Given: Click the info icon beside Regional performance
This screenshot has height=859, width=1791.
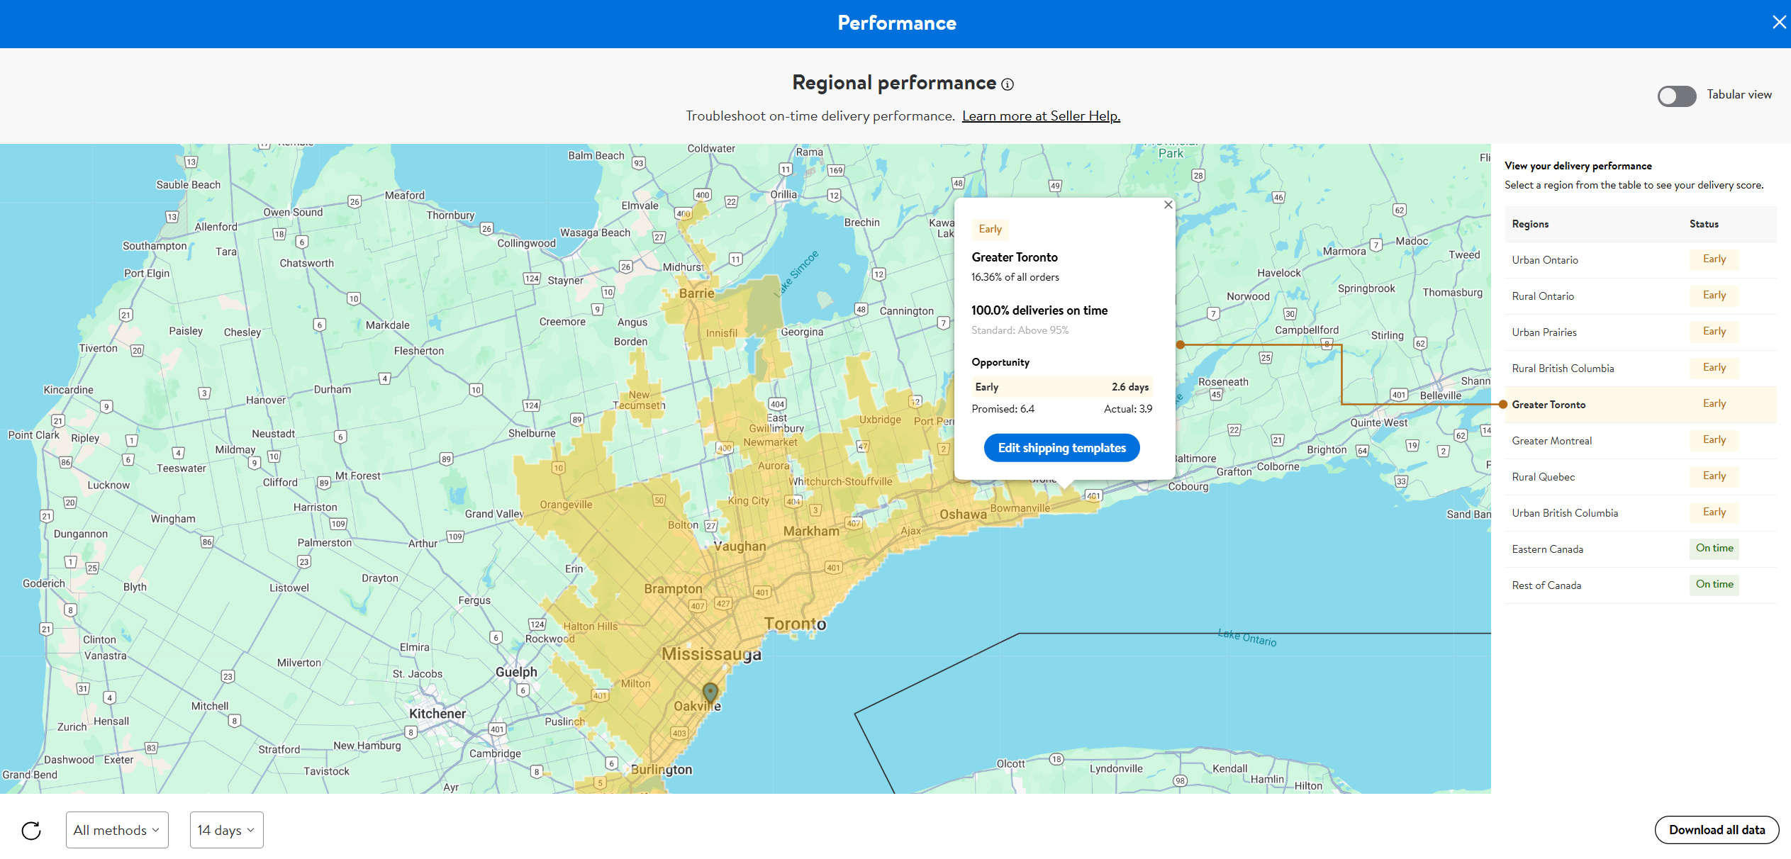Looking at the screenshot, I should pyautogui.click(x=1008, y=84).
